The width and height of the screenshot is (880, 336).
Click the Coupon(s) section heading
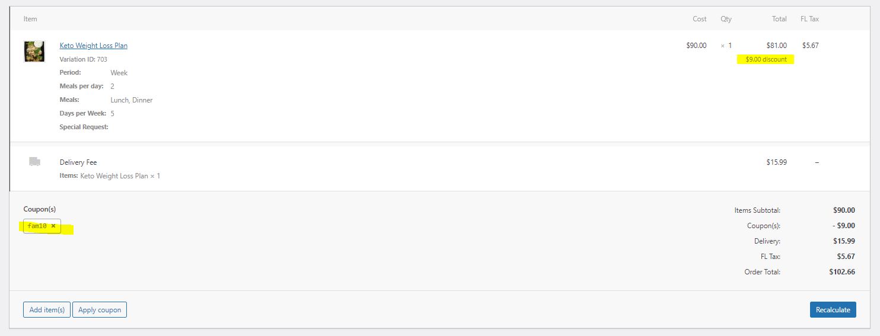40,209
